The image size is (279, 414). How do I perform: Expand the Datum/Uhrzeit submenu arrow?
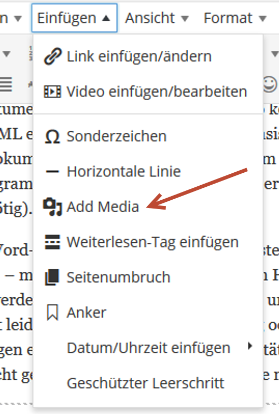tap(250, 346)
